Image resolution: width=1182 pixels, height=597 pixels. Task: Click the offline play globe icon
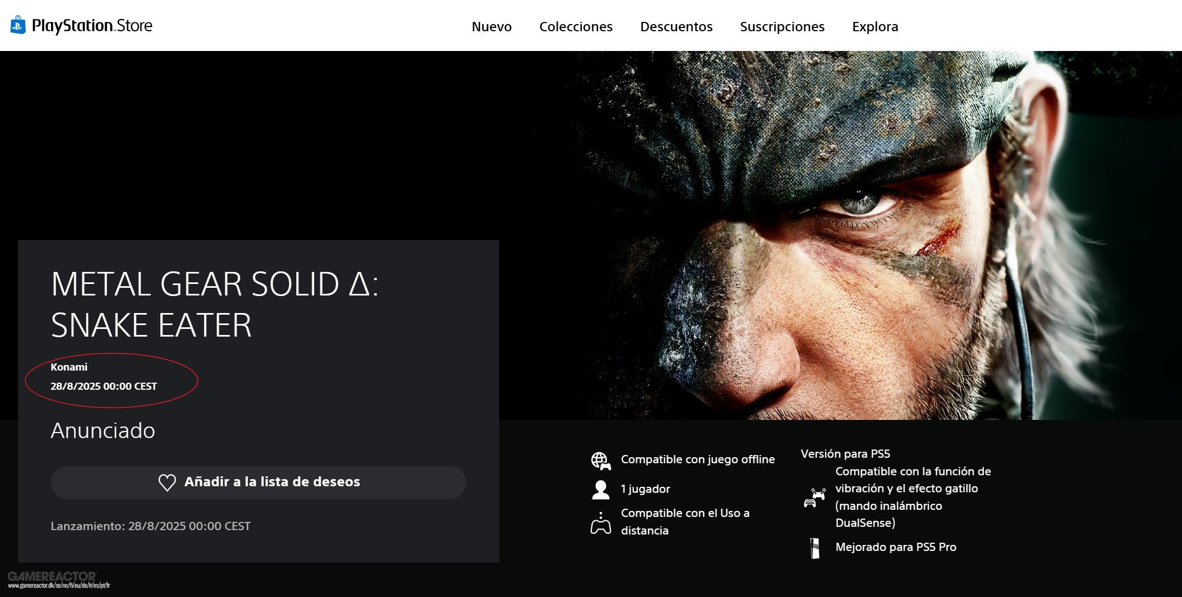(601, 460)
